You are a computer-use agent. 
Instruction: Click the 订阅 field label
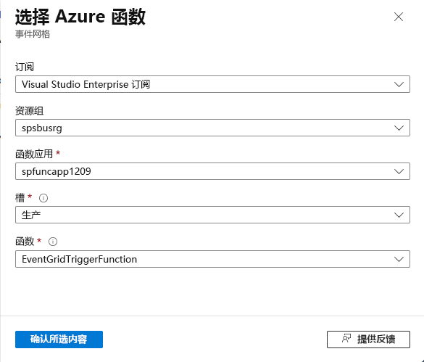25,67
